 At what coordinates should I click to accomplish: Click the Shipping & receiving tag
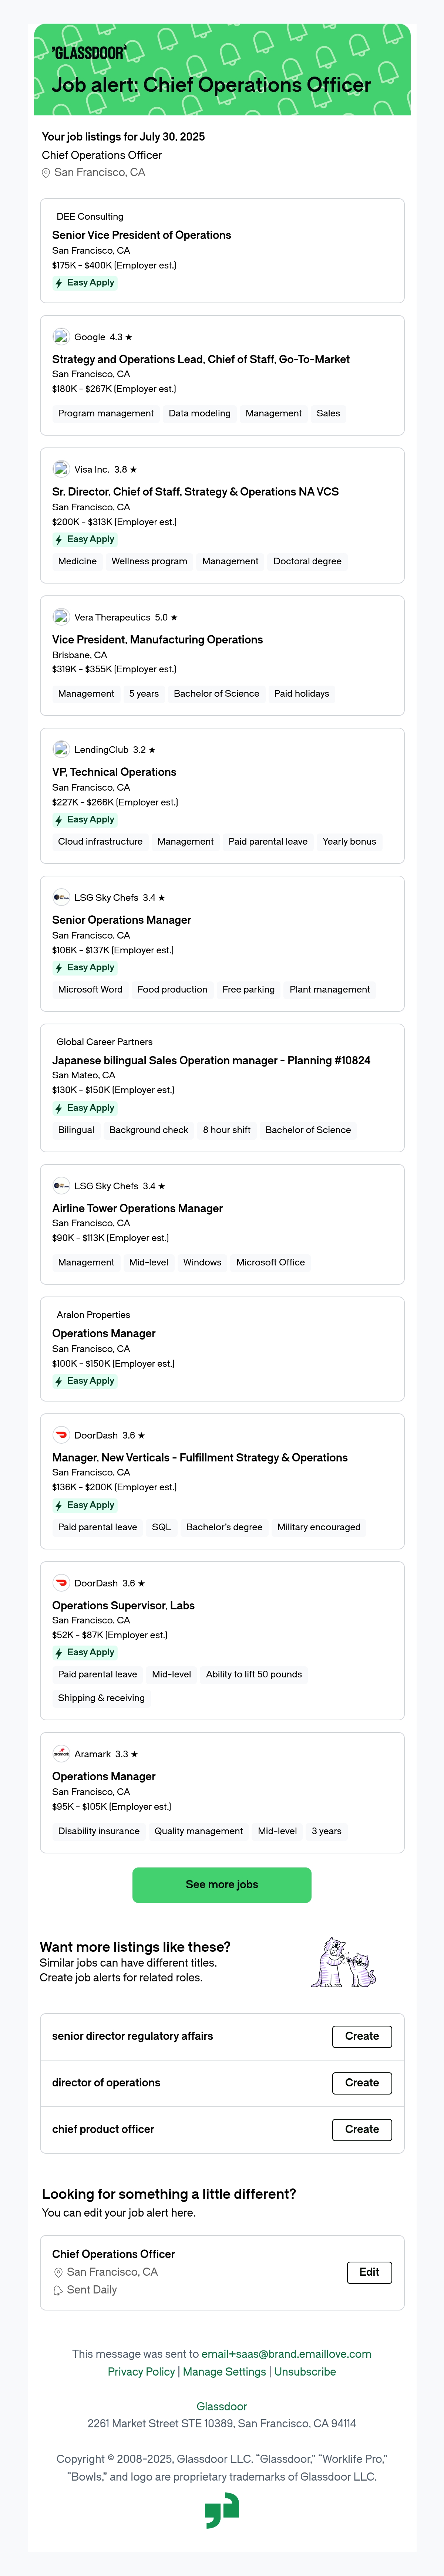click(x=101, y=1698)
